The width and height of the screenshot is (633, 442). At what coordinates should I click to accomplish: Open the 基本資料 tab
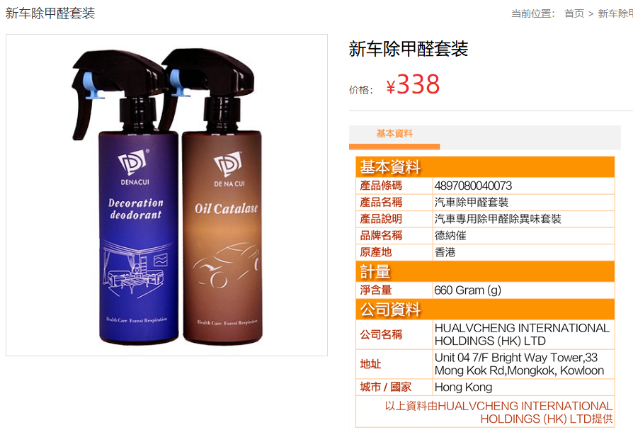click(394, 134)
